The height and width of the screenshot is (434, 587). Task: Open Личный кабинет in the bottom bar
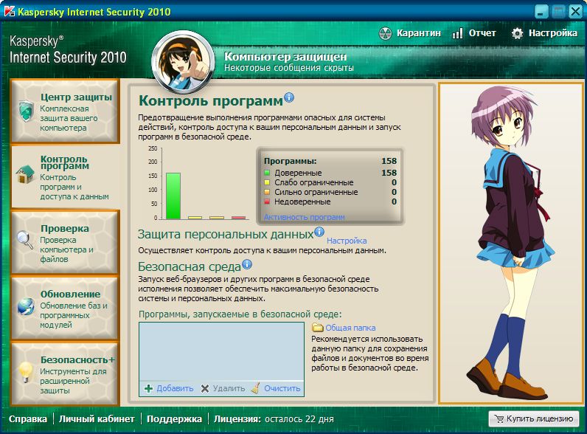97,419
